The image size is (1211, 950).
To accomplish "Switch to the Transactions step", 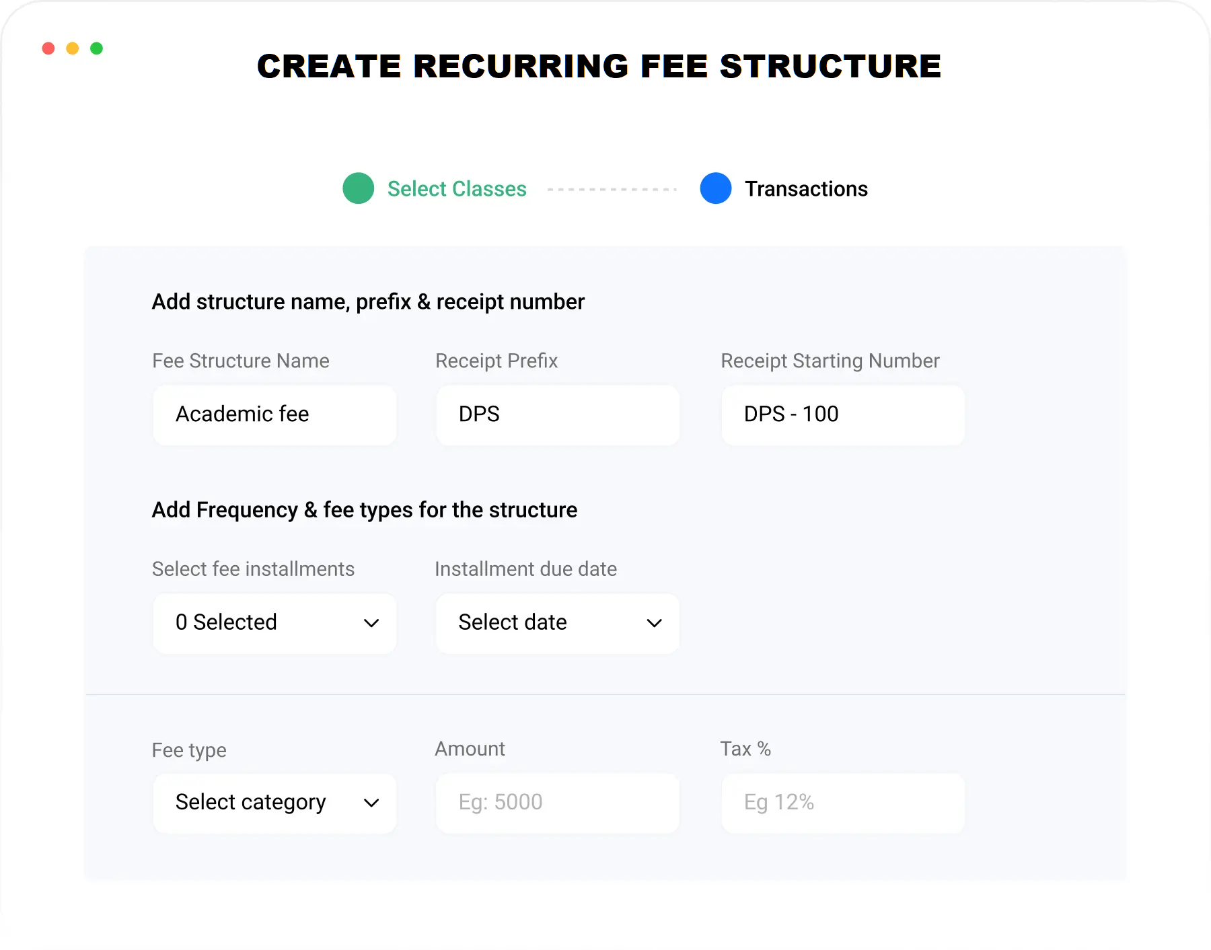I will coord(806,189).
